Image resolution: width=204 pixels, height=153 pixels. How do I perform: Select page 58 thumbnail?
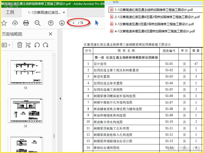tap(25, 72)
